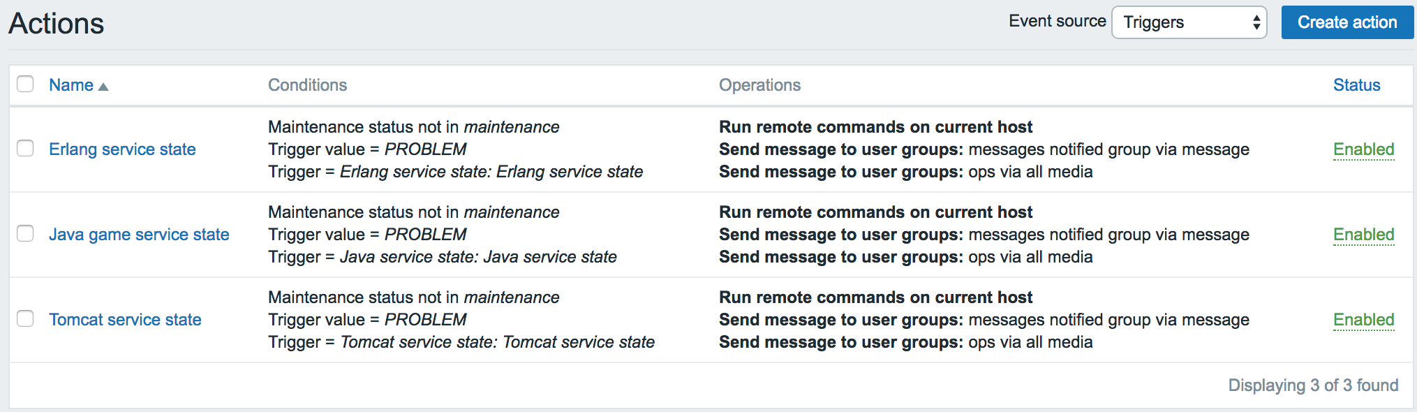Viewport: 1417px width, 412px height.
Task: Disable the Erlang action via Enabled link
Action: pyautogui.click(x=1363, y=149)
